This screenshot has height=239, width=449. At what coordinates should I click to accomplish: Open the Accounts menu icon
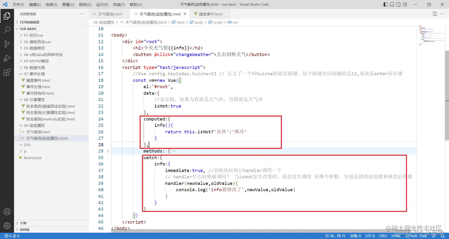(7, 212)
